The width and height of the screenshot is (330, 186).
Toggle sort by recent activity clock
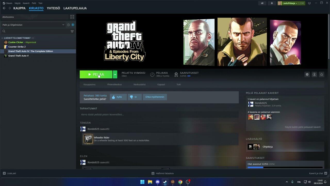[68, 25]
